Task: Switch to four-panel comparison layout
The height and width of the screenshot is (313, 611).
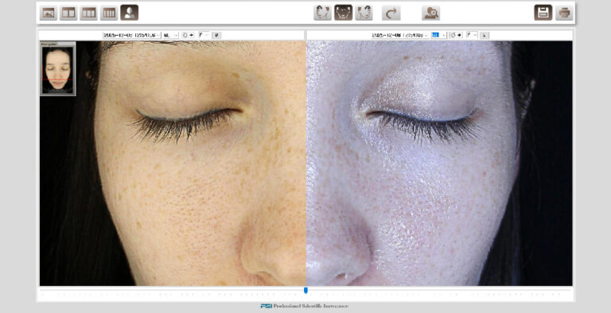Action: (109, 14)
